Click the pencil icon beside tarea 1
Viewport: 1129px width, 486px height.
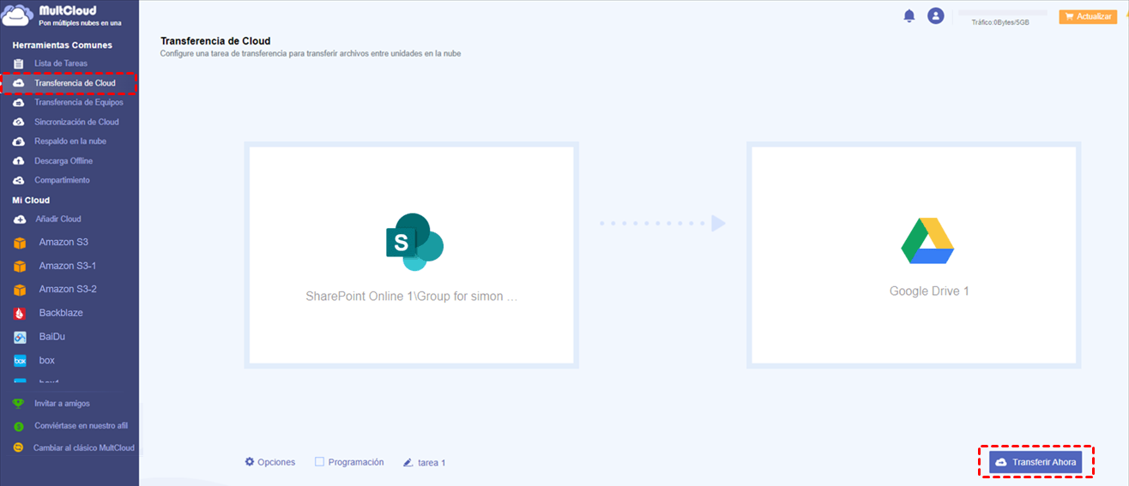click(x=408, y=463)
